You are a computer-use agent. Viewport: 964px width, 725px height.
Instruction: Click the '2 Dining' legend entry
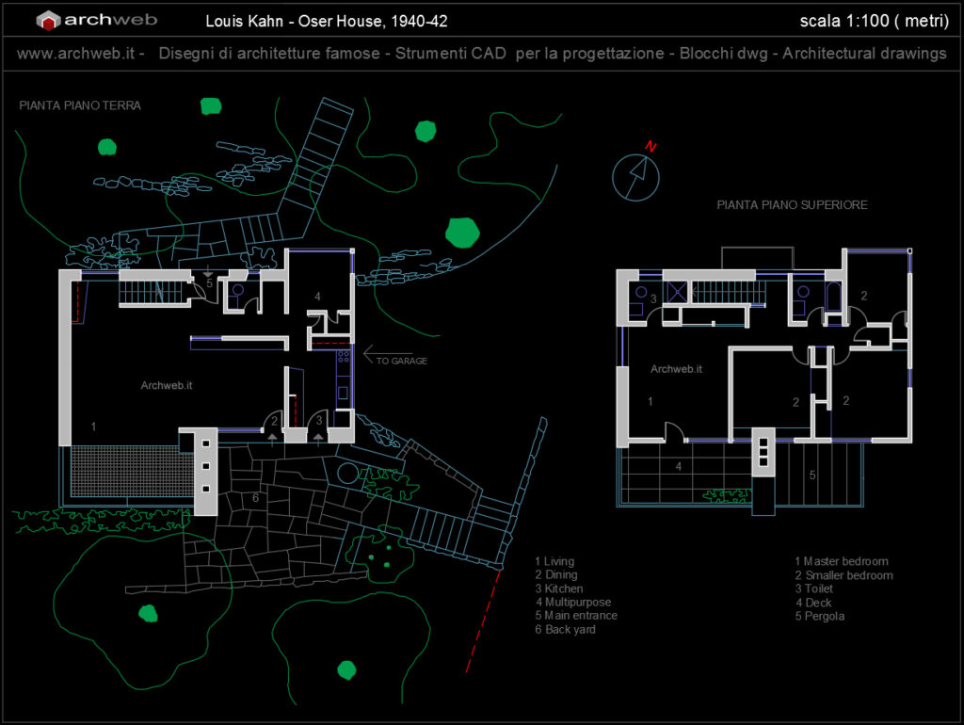556,575
